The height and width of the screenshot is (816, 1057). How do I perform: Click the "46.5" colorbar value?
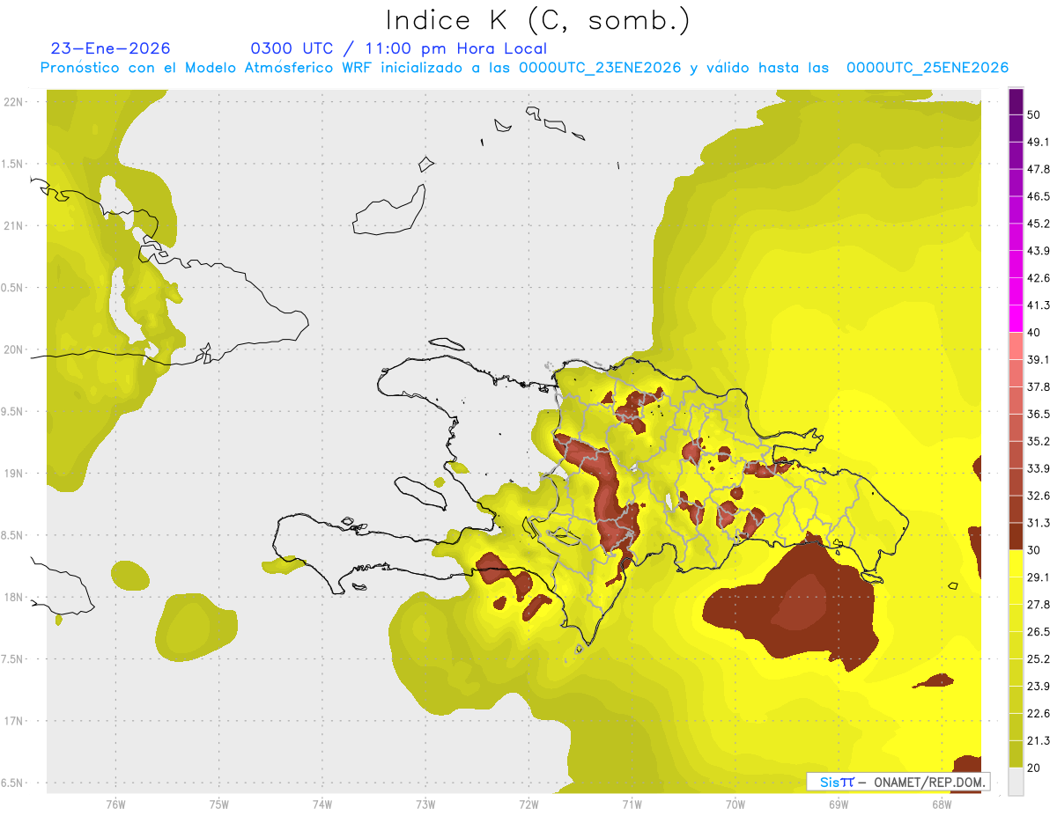pyautogui.click(x=1039, y=196)
